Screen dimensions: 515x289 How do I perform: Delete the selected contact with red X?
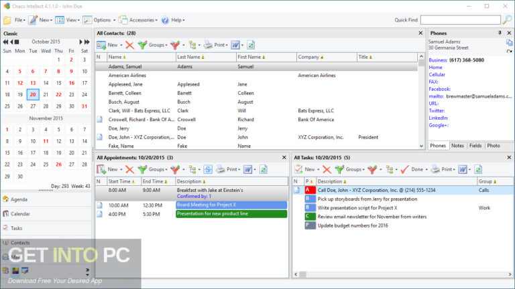[x=129, y=45]
